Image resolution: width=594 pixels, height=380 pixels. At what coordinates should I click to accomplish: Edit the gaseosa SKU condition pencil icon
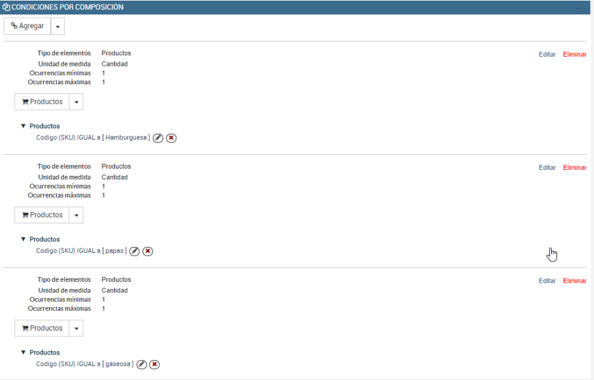141,364
